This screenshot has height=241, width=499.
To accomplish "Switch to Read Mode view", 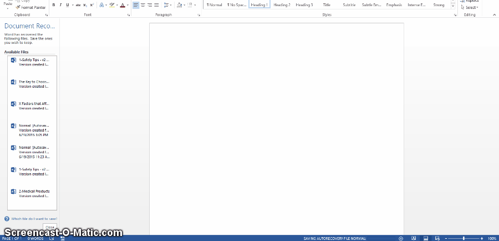I will (x=414, y=238).
